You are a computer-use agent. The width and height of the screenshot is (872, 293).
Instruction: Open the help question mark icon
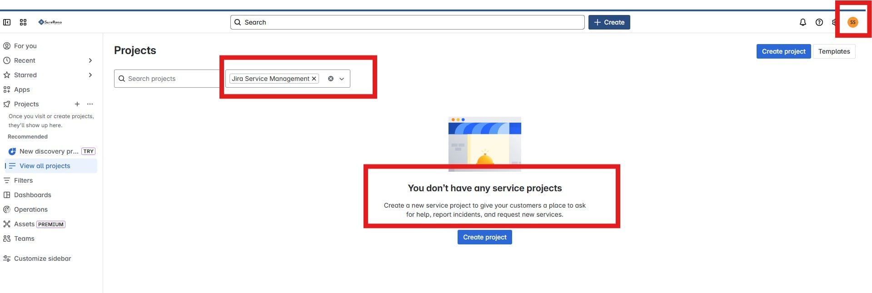[819, 22]
